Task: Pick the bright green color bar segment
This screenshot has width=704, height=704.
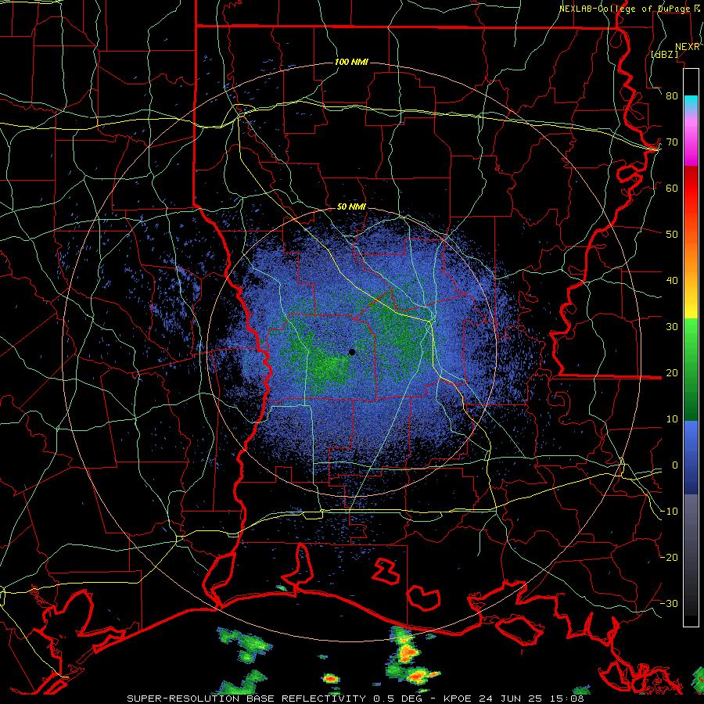Action: [x=691, y=335]
